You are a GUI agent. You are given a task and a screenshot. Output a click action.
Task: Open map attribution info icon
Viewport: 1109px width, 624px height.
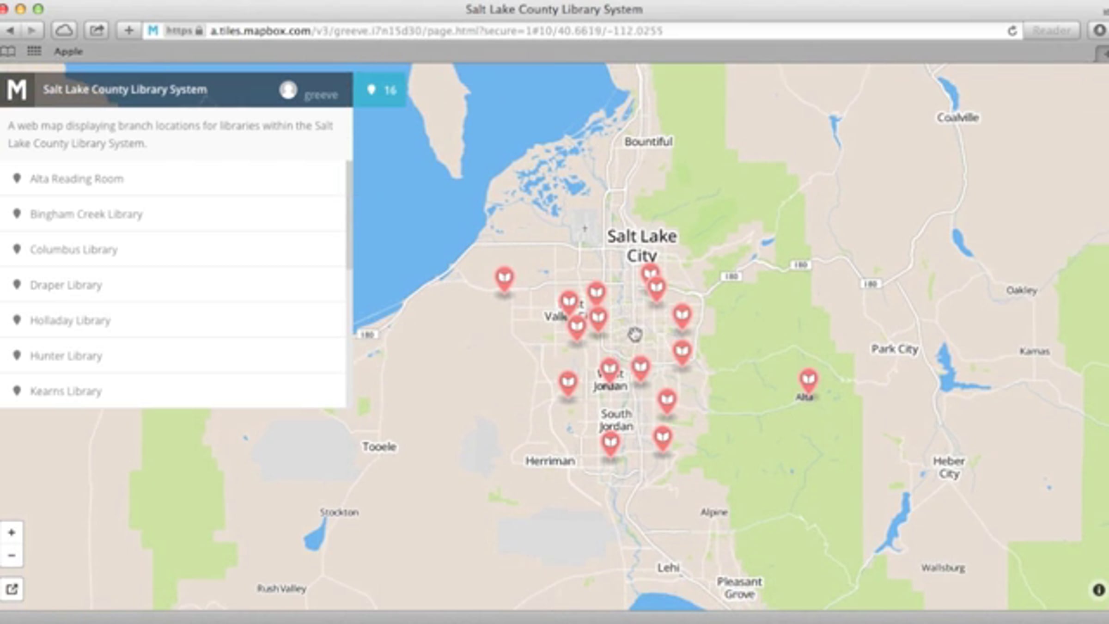tap(1098, 590)
